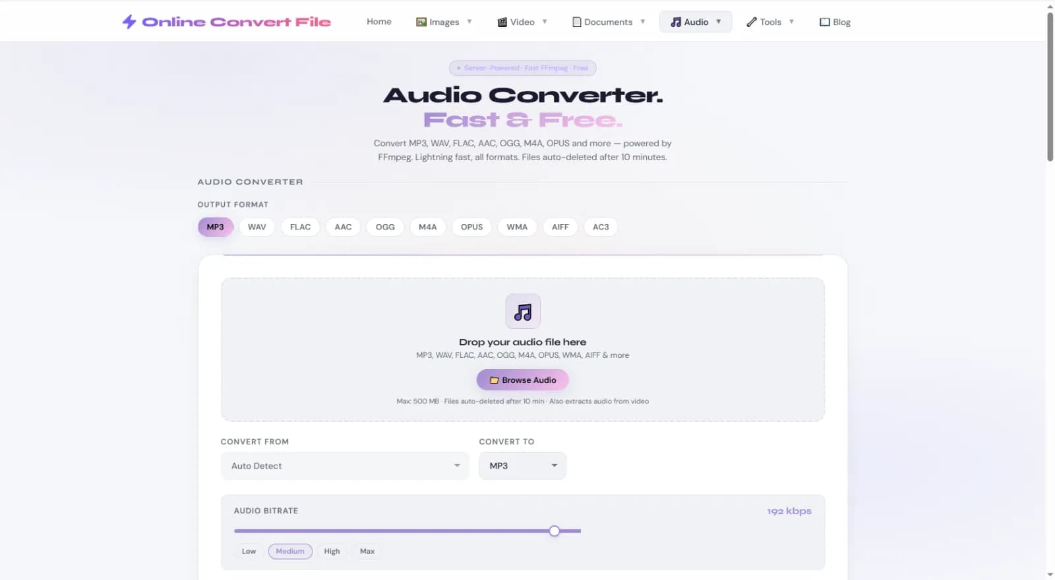
Task: Click the Blog icon in navbar
Action: tap(825, 22)
